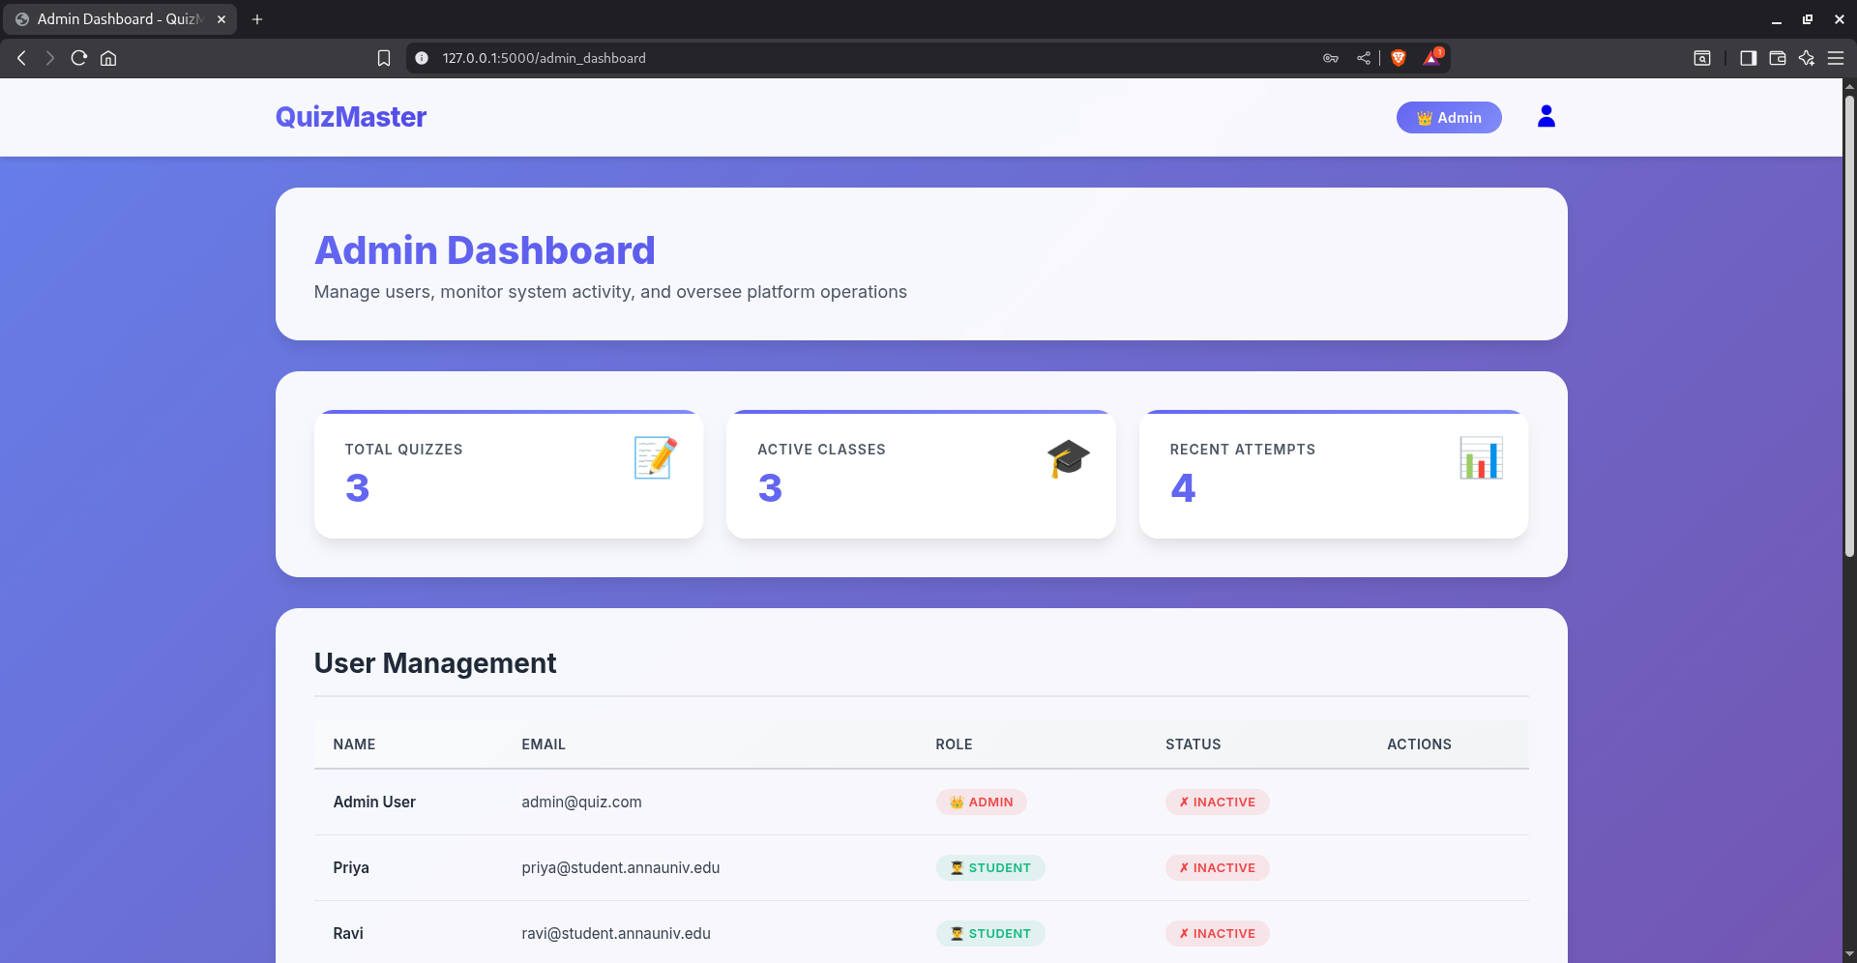1857x963 pixels.
Task: Open the QuizMaster home link
Action: (351, 117)
